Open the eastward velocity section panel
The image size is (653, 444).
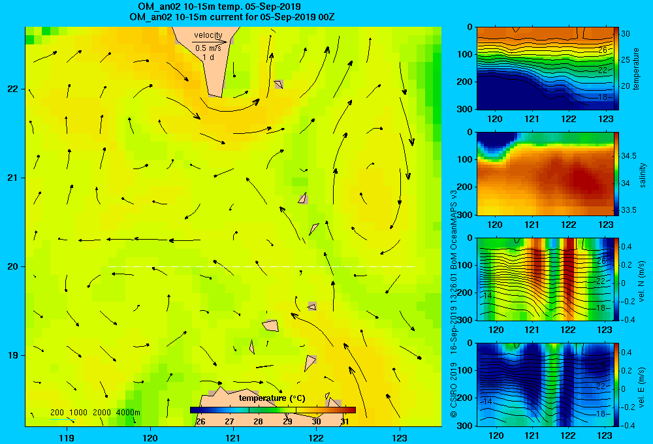click(545, 385)
